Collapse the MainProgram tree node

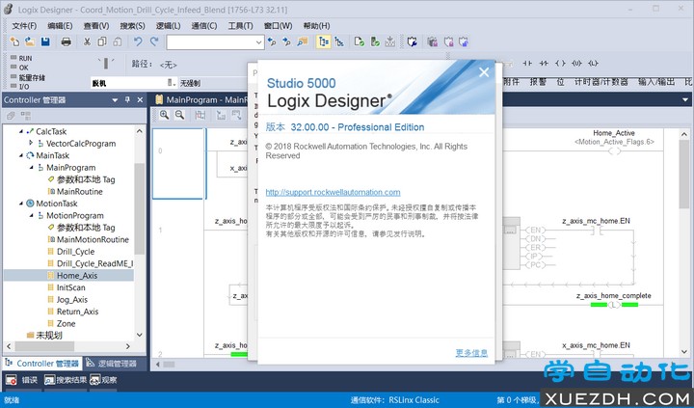click(31, 168)
